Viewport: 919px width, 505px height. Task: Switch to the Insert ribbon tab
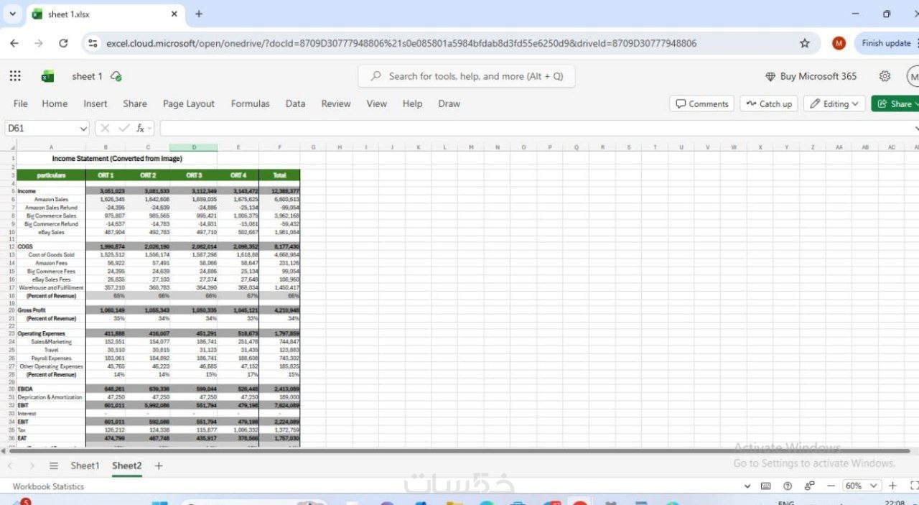click(95, 103)
